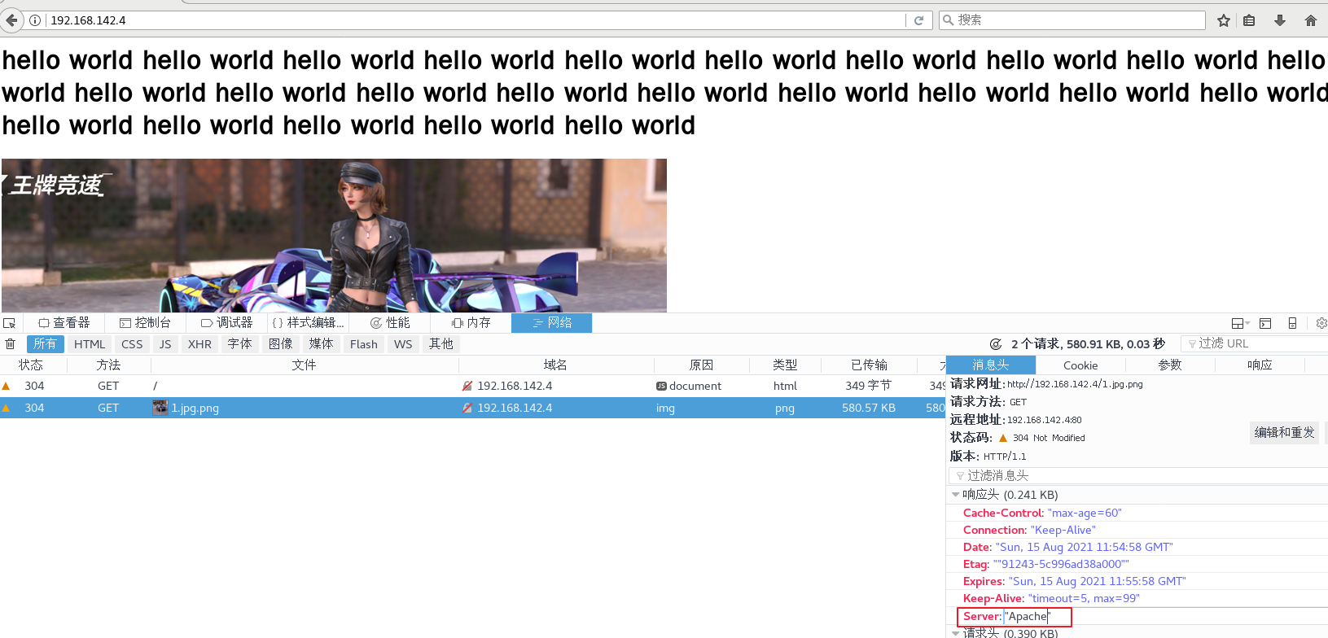The image size is (1328, 638).
Task: Reload the page with the refresh icon
Action: tap(918, 20)
